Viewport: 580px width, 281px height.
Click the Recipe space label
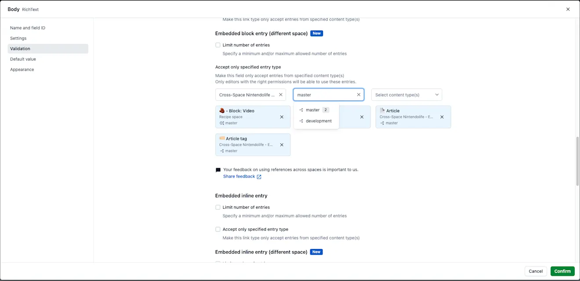231,117
